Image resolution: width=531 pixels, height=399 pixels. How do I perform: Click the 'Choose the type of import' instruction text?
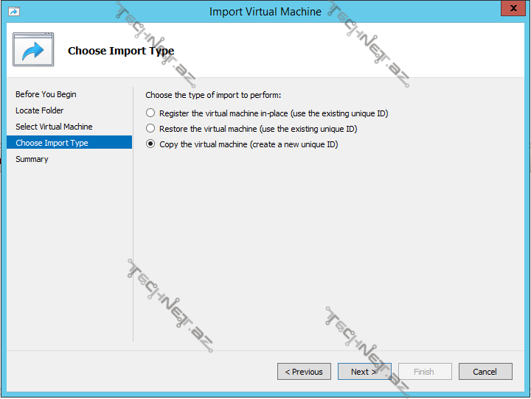pos(213,95)
